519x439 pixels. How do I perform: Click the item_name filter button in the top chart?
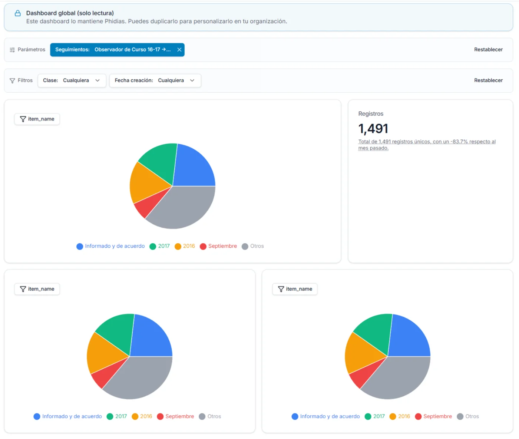tap(37, 119)
